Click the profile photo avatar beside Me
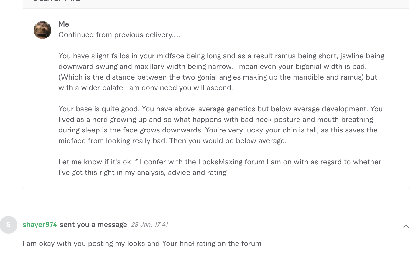Image resolution: width=418 pixels, height=265 pixels. (42, 30)
